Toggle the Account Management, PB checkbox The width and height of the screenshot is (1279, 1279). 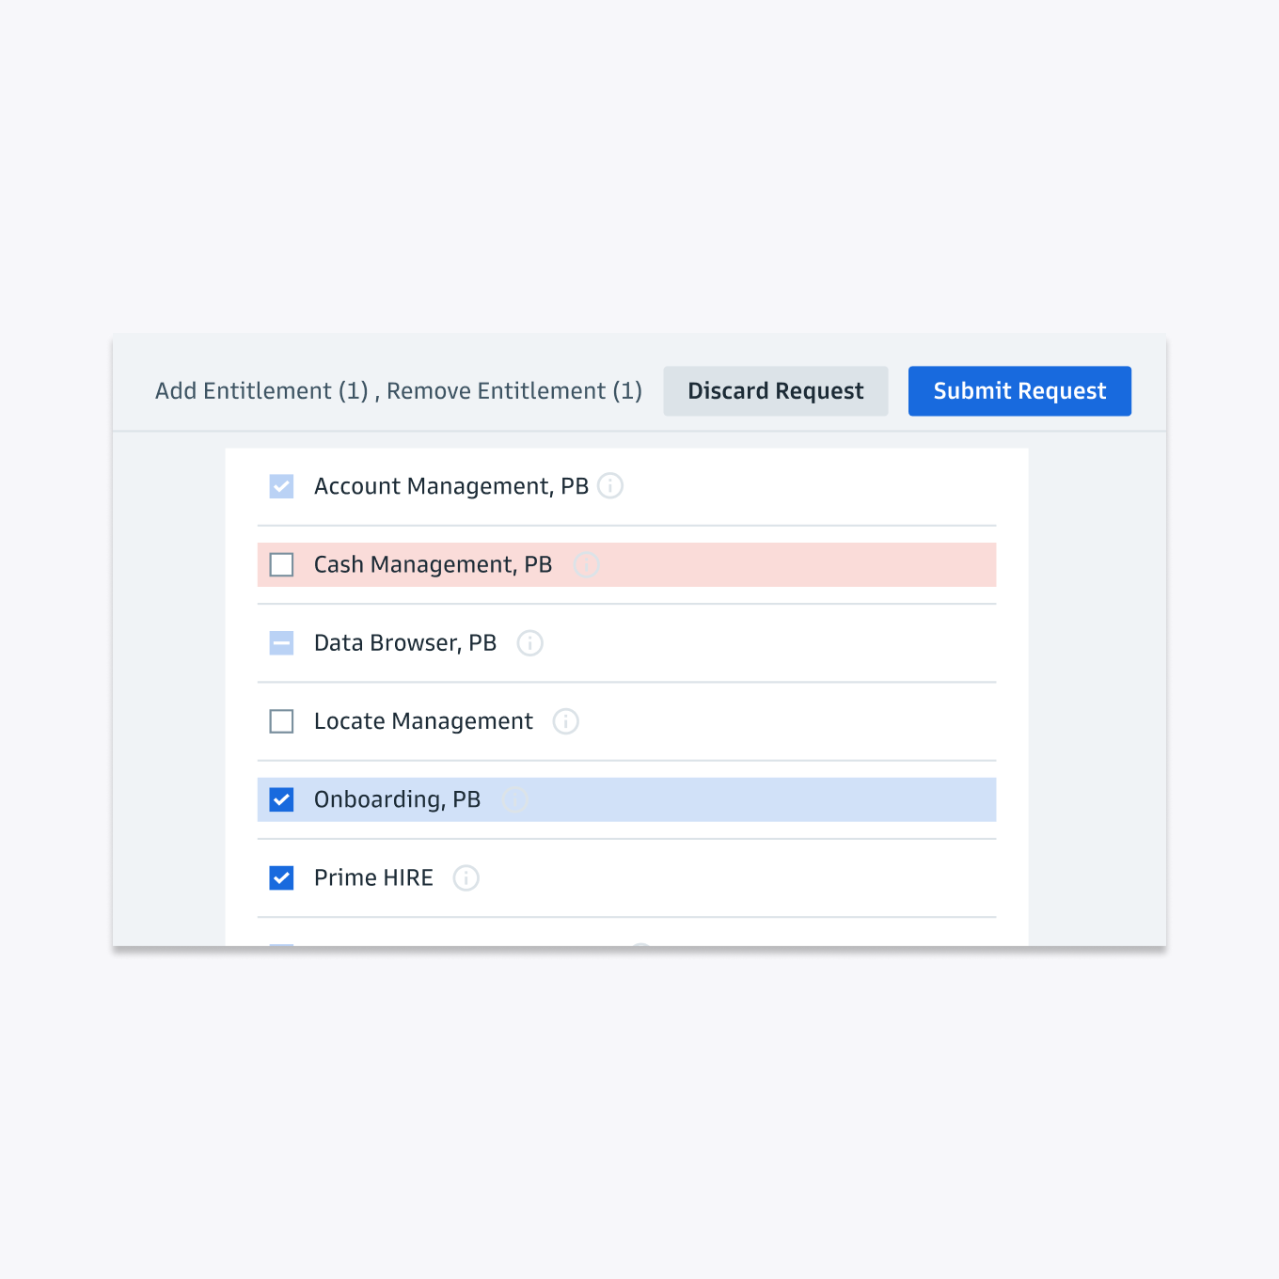tap(281, 486)
